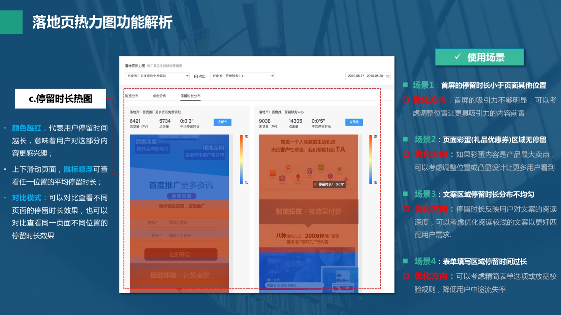This screenshot has width=561, height=315.
Task: Click the 对比模式 highlighted text
Action: tap(27, 198)
